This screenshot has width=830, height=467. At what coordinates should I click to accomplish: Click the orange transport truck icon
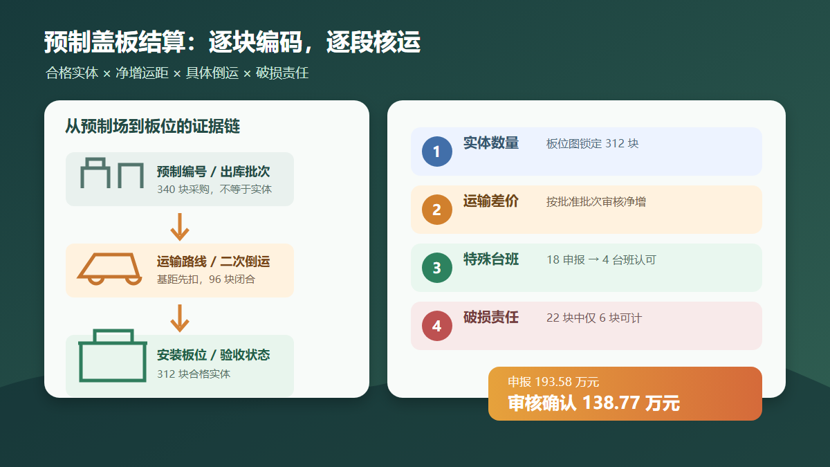point(109,269)
